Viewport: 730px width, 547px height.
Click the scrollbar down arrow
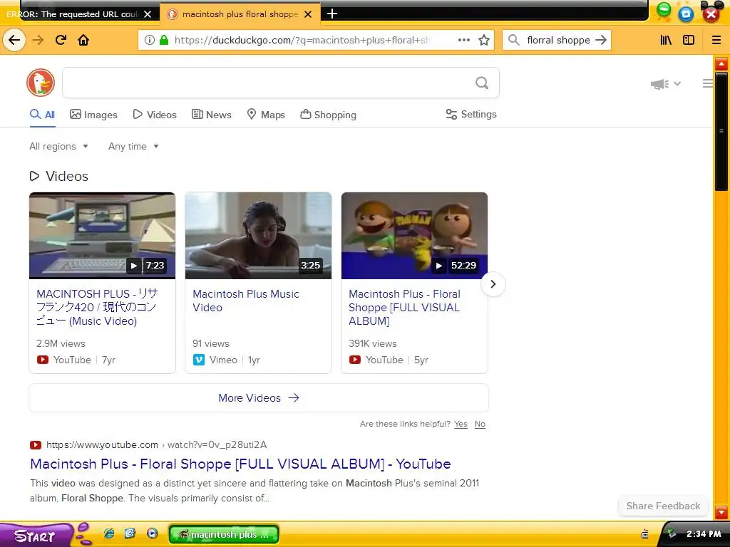point(721,513)
